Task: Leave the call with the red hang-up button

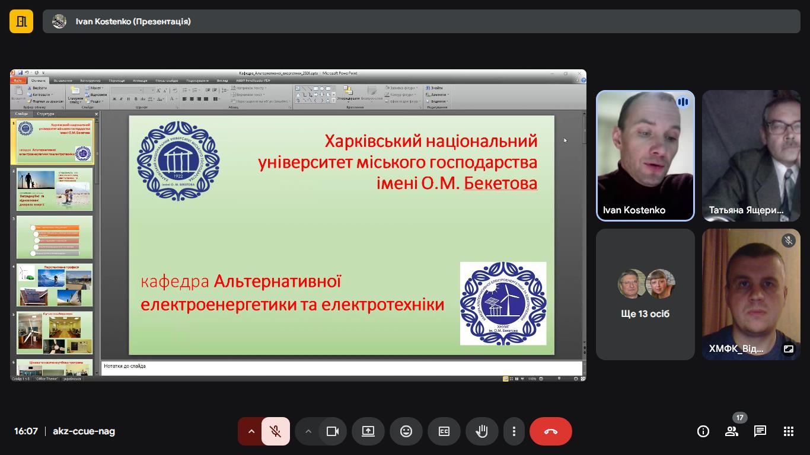Action: click(x=550, y=431)
